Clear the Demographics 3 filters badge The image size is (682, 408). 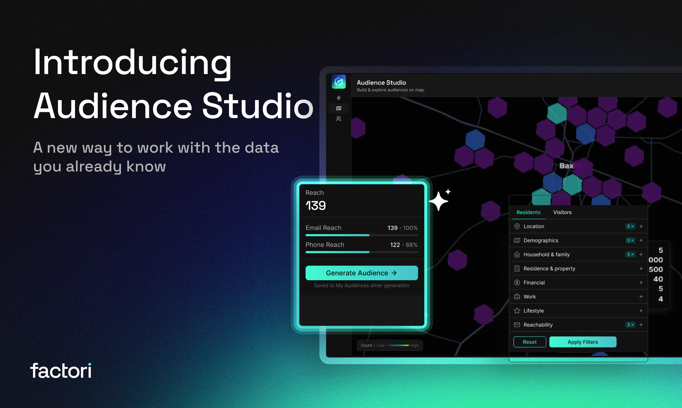(x=630, y=240)
